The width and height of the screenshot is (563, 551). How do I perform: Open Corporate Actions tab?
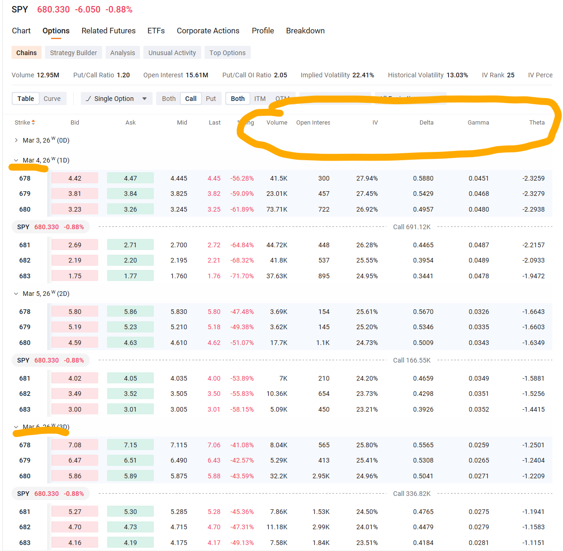208,31
